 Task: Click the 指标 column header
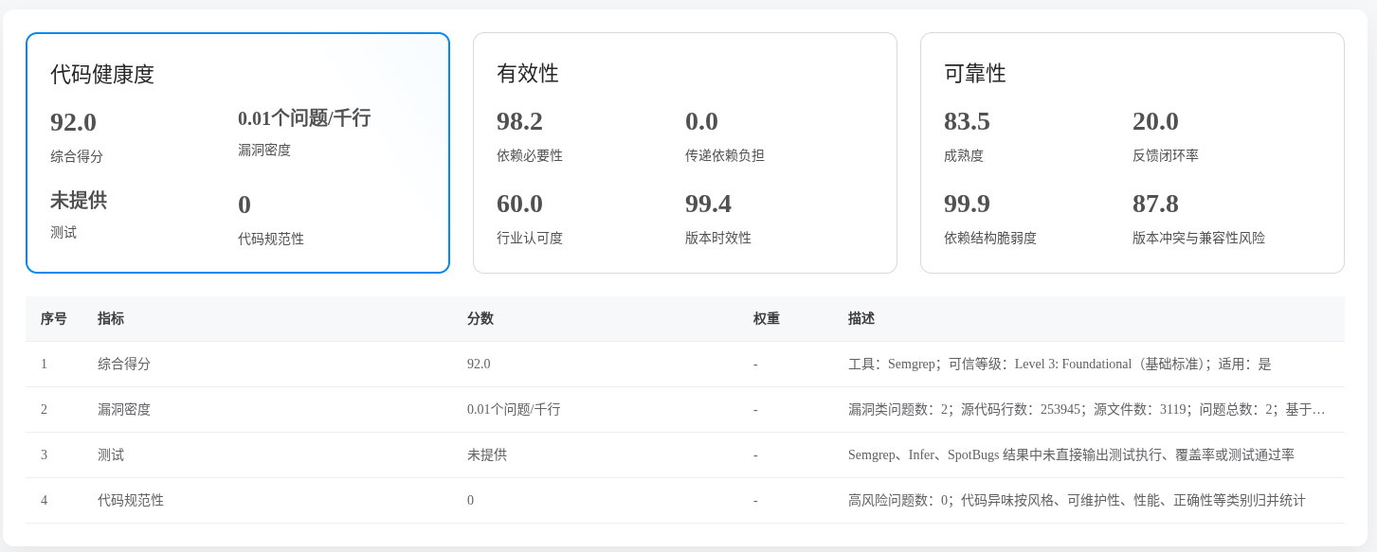coord(111,319)
